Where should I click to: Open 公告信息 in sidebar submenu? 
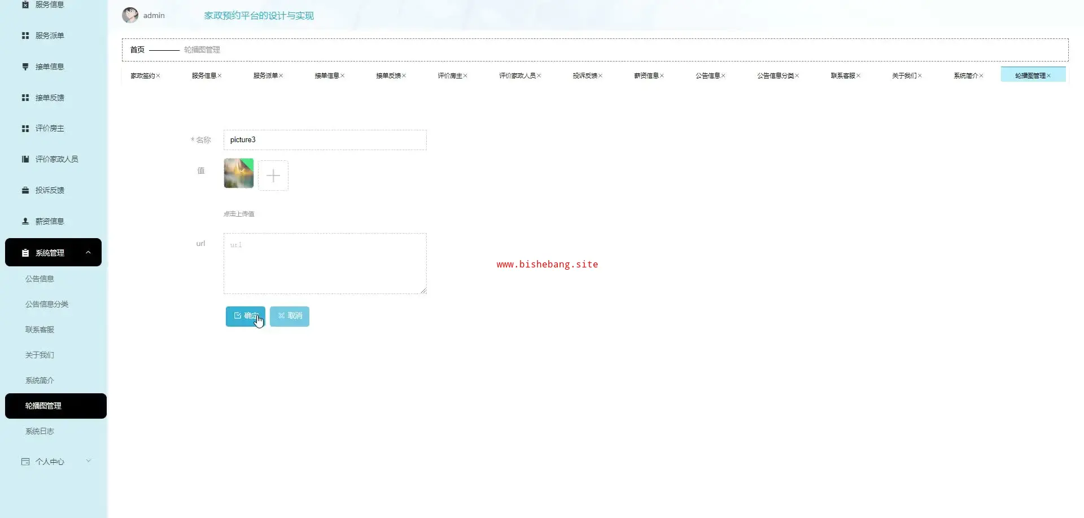coord(40,279)
